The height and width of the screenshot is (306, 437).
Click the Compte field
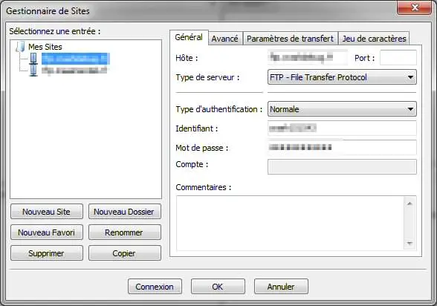click(342, 166)
